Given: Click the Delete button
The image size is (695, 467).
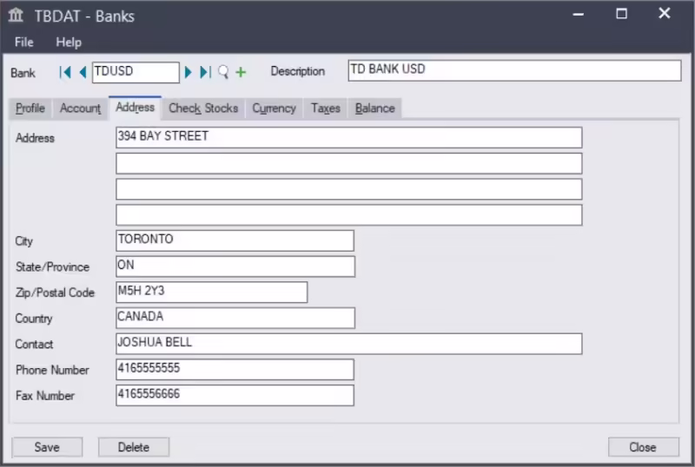Looking at the screenshot, I should coord(134,447).
